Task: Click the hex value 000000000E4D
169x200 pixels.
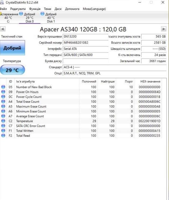Action: 149,92
